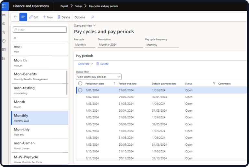This screenshot has height=167, width=249.
Task: Click the search magnifier in action bar
Action: coord(92,17)
